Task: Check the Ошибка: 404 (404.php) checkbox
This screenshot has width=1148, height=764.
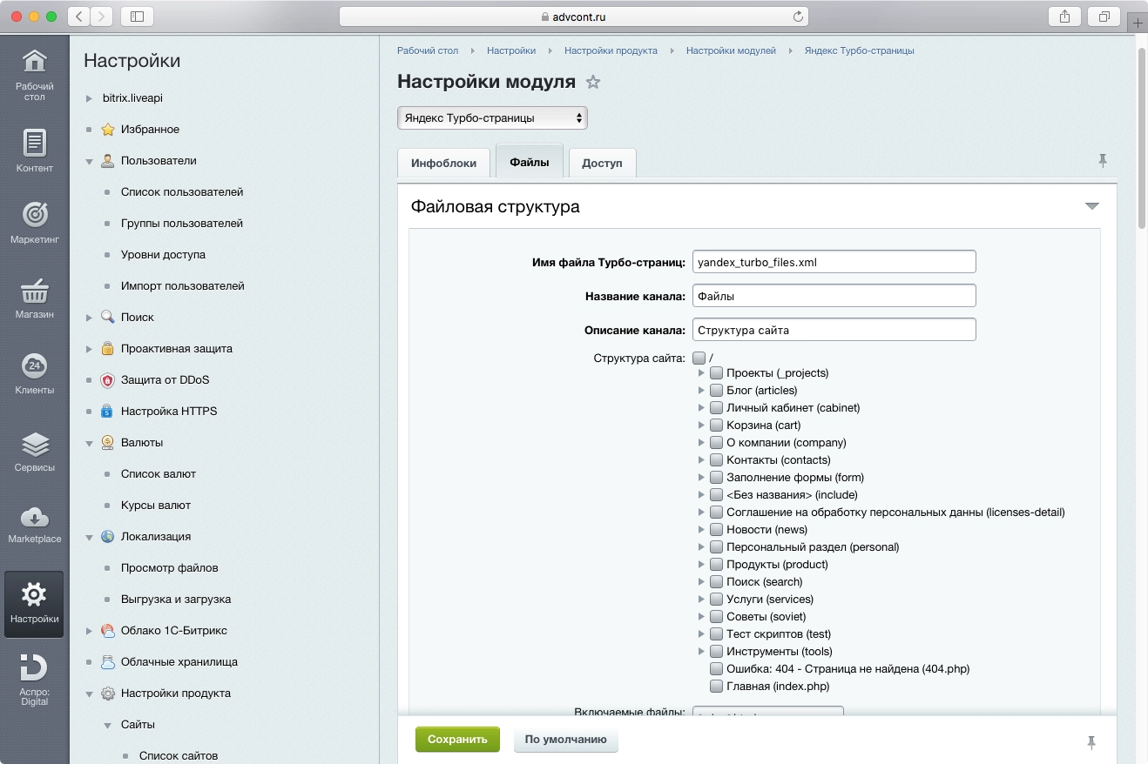Action: 716,668
